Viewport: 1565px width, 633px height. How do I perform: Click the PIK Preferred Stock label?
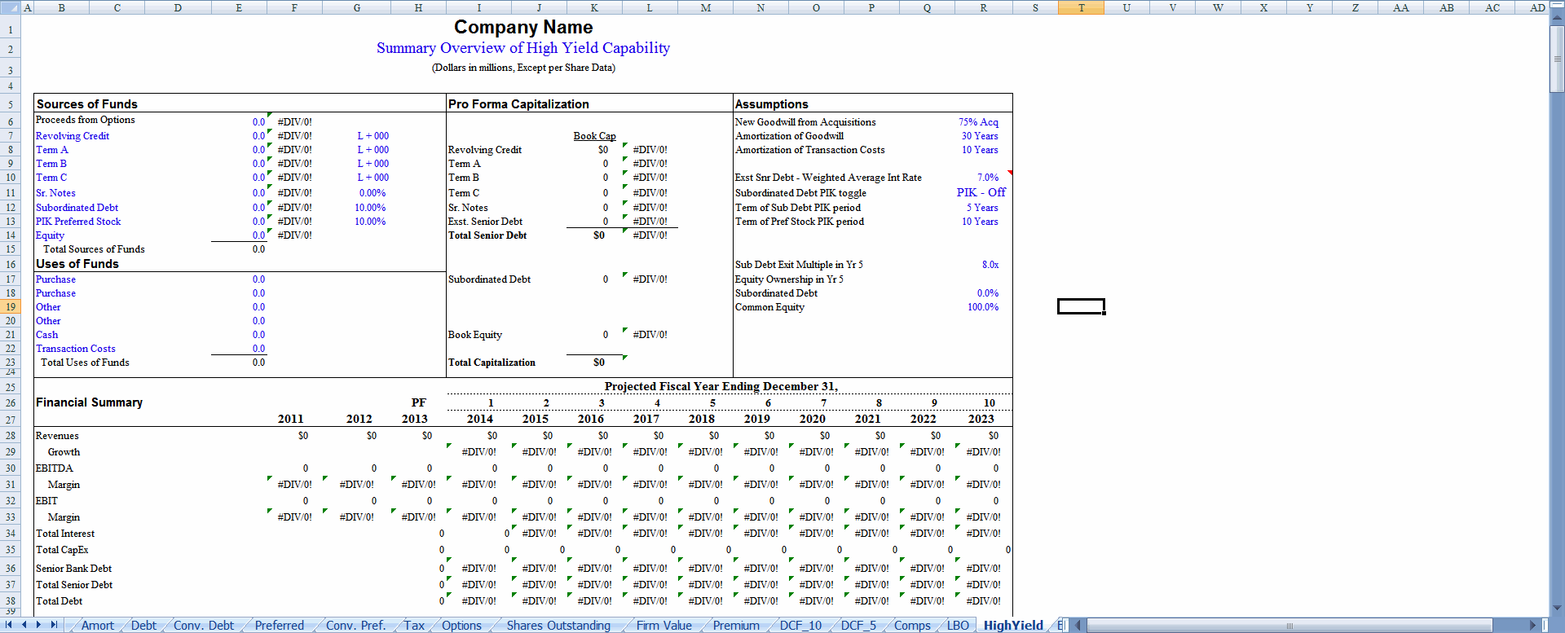(78, 222)
